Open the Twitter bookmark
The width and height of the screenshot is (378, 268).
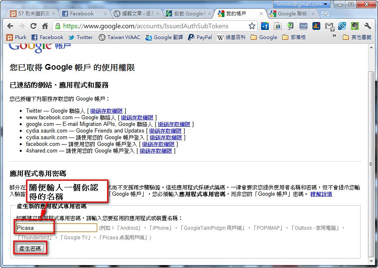click(80, 37)
